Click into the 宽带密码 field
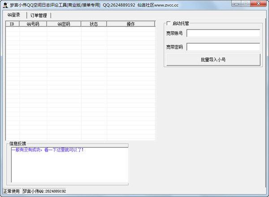The width and height of the screenshot is (269, 197). 223,47
